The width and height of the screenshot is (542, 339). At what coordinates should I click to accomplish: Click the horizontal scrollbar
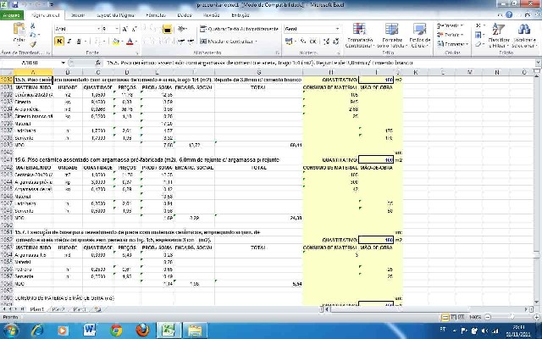click(425, 308)
